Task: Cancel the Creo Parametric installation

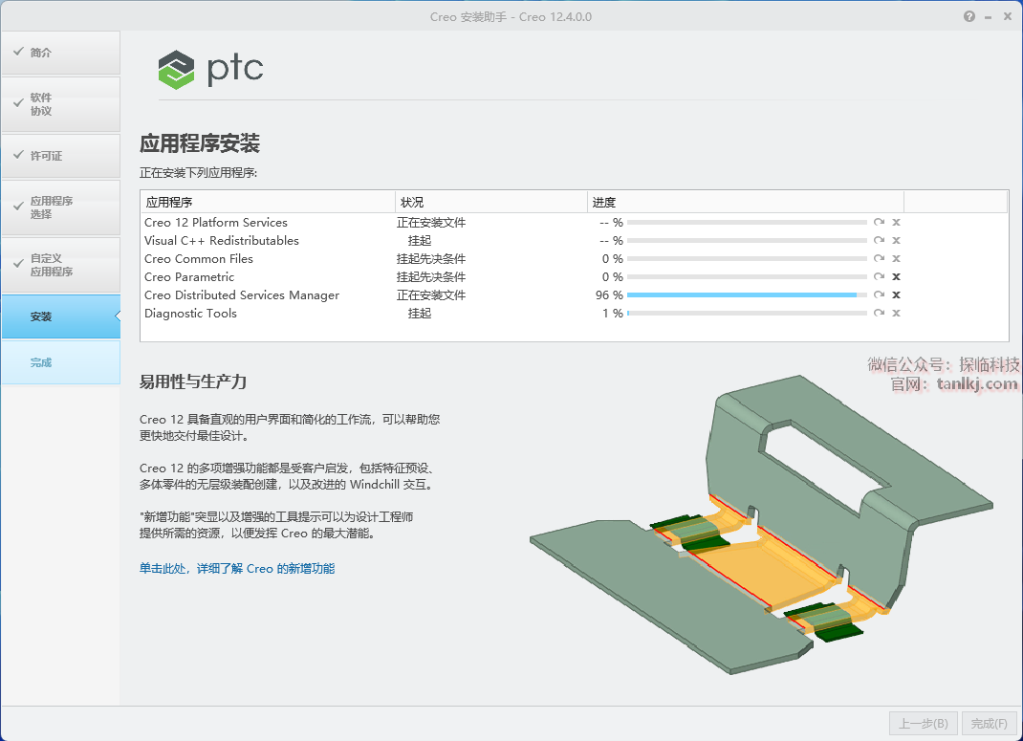Action: point(896,277)
